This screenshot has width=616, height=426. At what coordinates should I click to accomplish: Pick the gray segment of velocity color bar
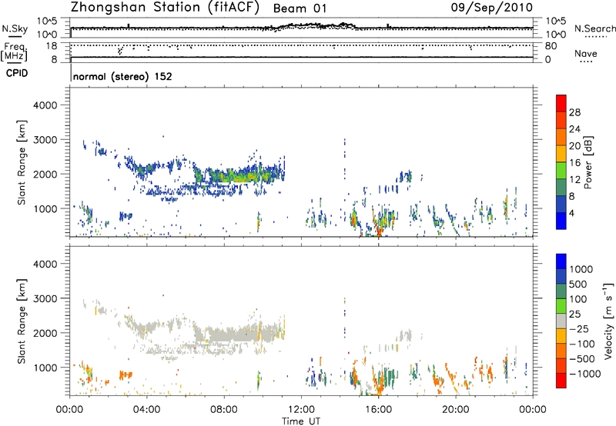(x=561, y=321)
